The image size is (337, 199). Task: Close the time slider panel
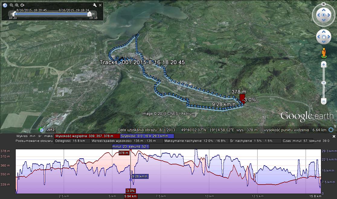(100, 5)
